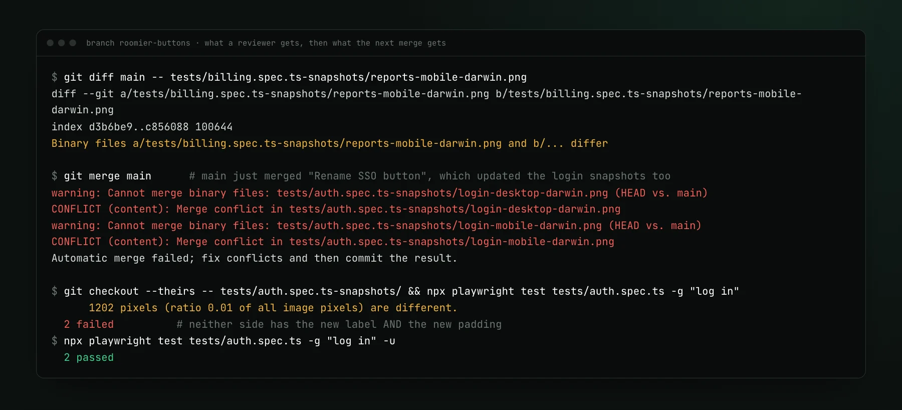Click the comment "neither side has the new label"

tap(339, 324)
